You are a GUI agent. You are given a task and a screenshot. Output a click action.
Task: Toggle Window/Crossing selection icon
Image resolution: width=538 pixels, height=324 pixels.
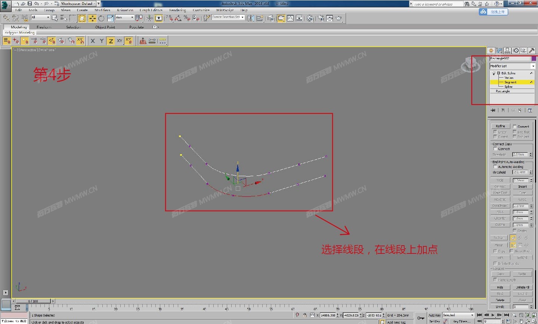(82, 18)
